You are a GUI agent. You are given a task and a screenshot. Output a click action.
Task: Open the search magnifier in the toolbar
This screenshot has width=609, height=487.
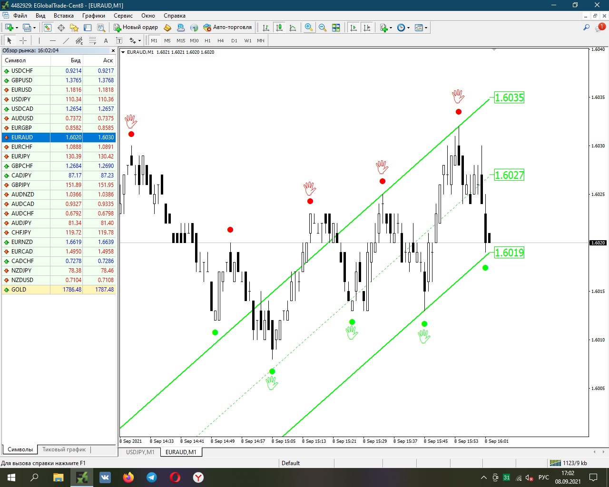click(586, 28)
